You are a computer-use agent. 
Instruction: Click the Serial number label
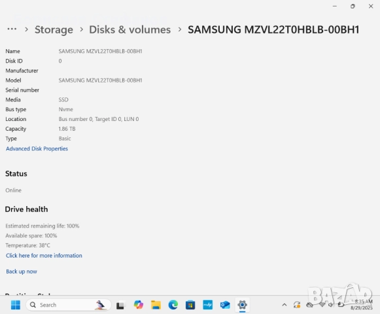(22, 90)
